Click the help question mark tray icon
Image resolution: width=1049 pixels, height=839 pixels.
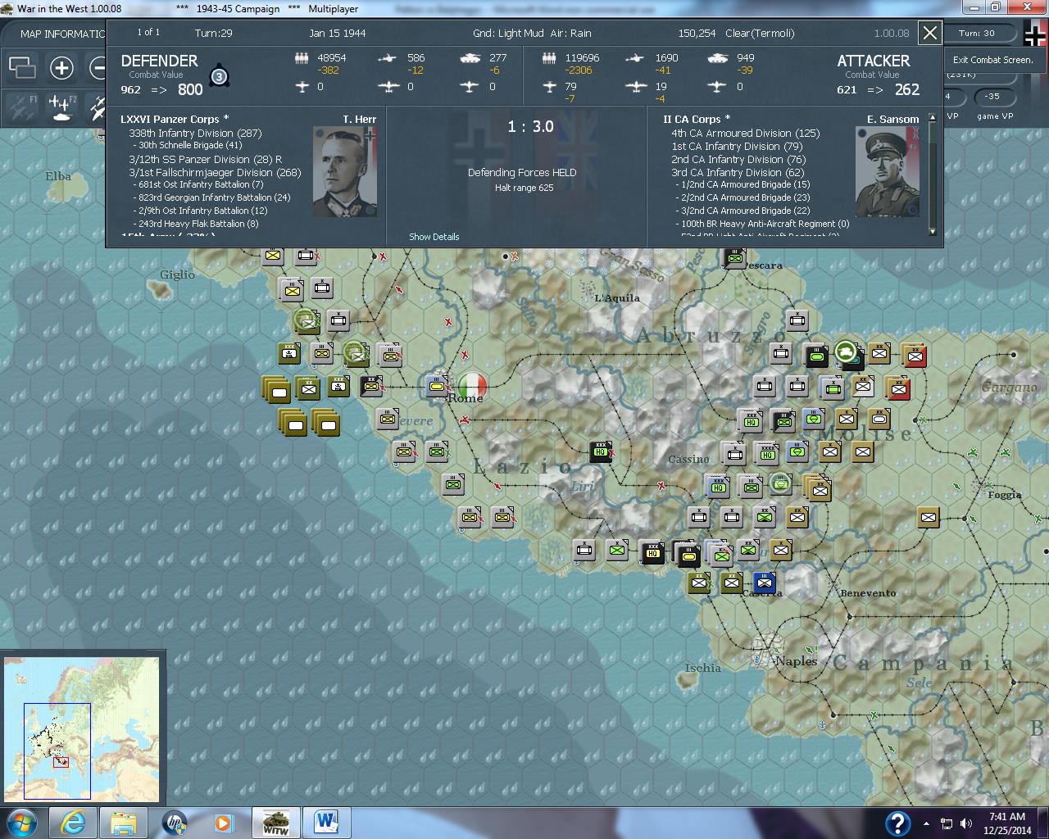point(897,823)
